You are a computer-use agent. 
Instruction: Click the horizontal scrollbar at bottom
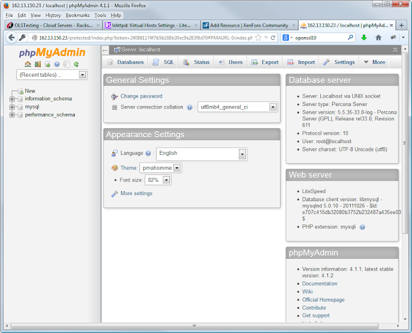click(195, 326)
